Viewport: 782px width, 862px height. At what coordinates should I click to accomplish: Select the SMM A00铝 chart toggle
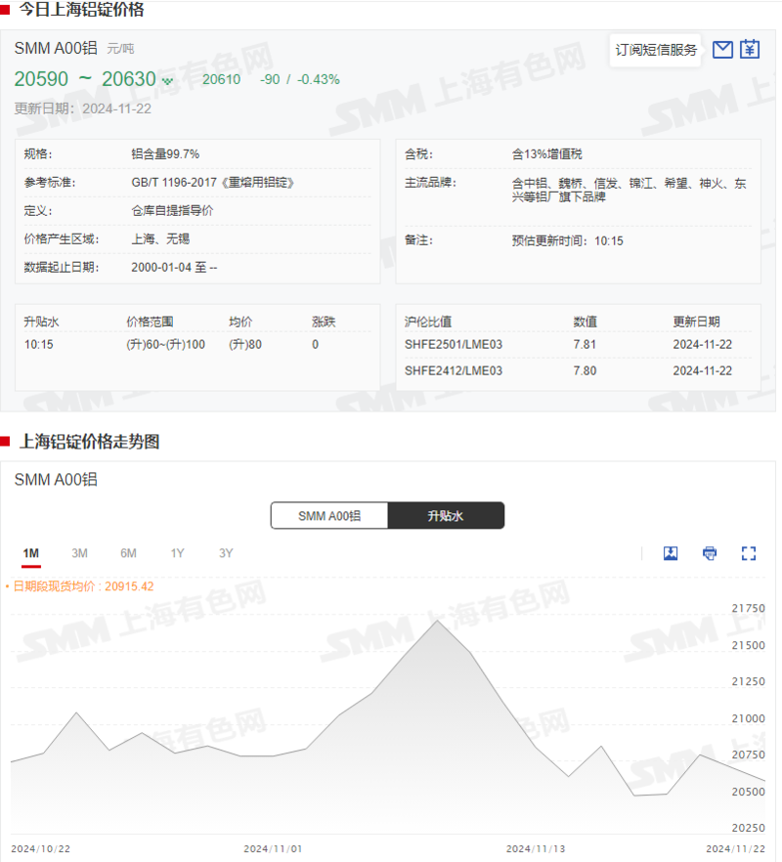pos(329,516)
